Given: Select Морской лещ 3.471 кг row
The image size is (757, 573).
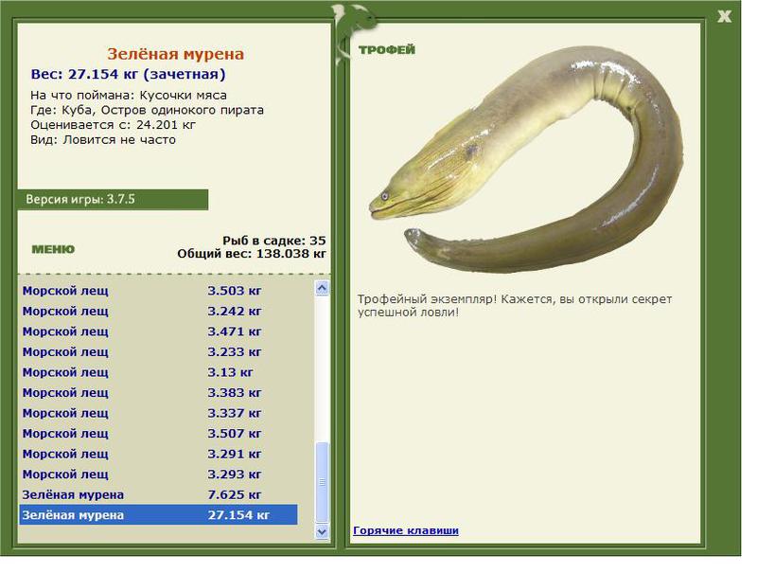Looking at the screenshot, I should [158, 331].
